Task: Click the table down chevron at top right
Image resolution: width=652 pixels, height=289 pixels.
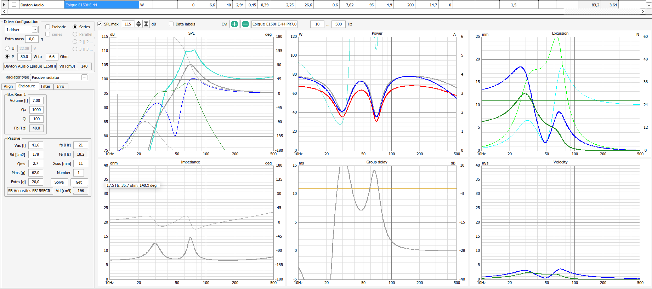Action: click(x=649, y=5)
